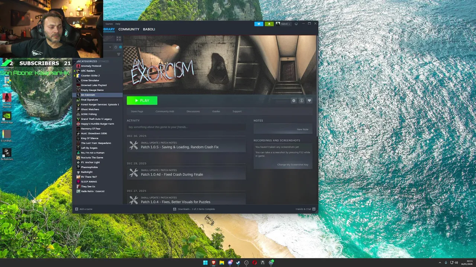Open Patch 1.0.5 Saving & Loading notes
The width and height of the screenshot is (476, 267).
pyautogui.click(x=186, y=145)
